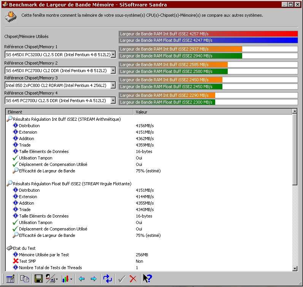Click the green RAM Float Buff 2940 MB/s bar
This screenshot has width=303, height=287.
[x=180, y=56]
